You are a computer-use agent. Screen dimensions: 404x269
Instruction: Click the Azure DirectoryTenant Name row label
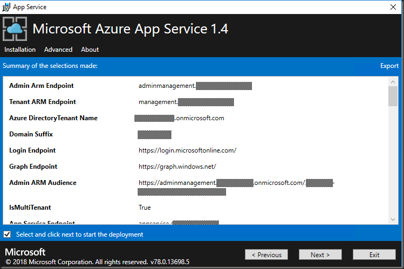(x=53, y=118)
